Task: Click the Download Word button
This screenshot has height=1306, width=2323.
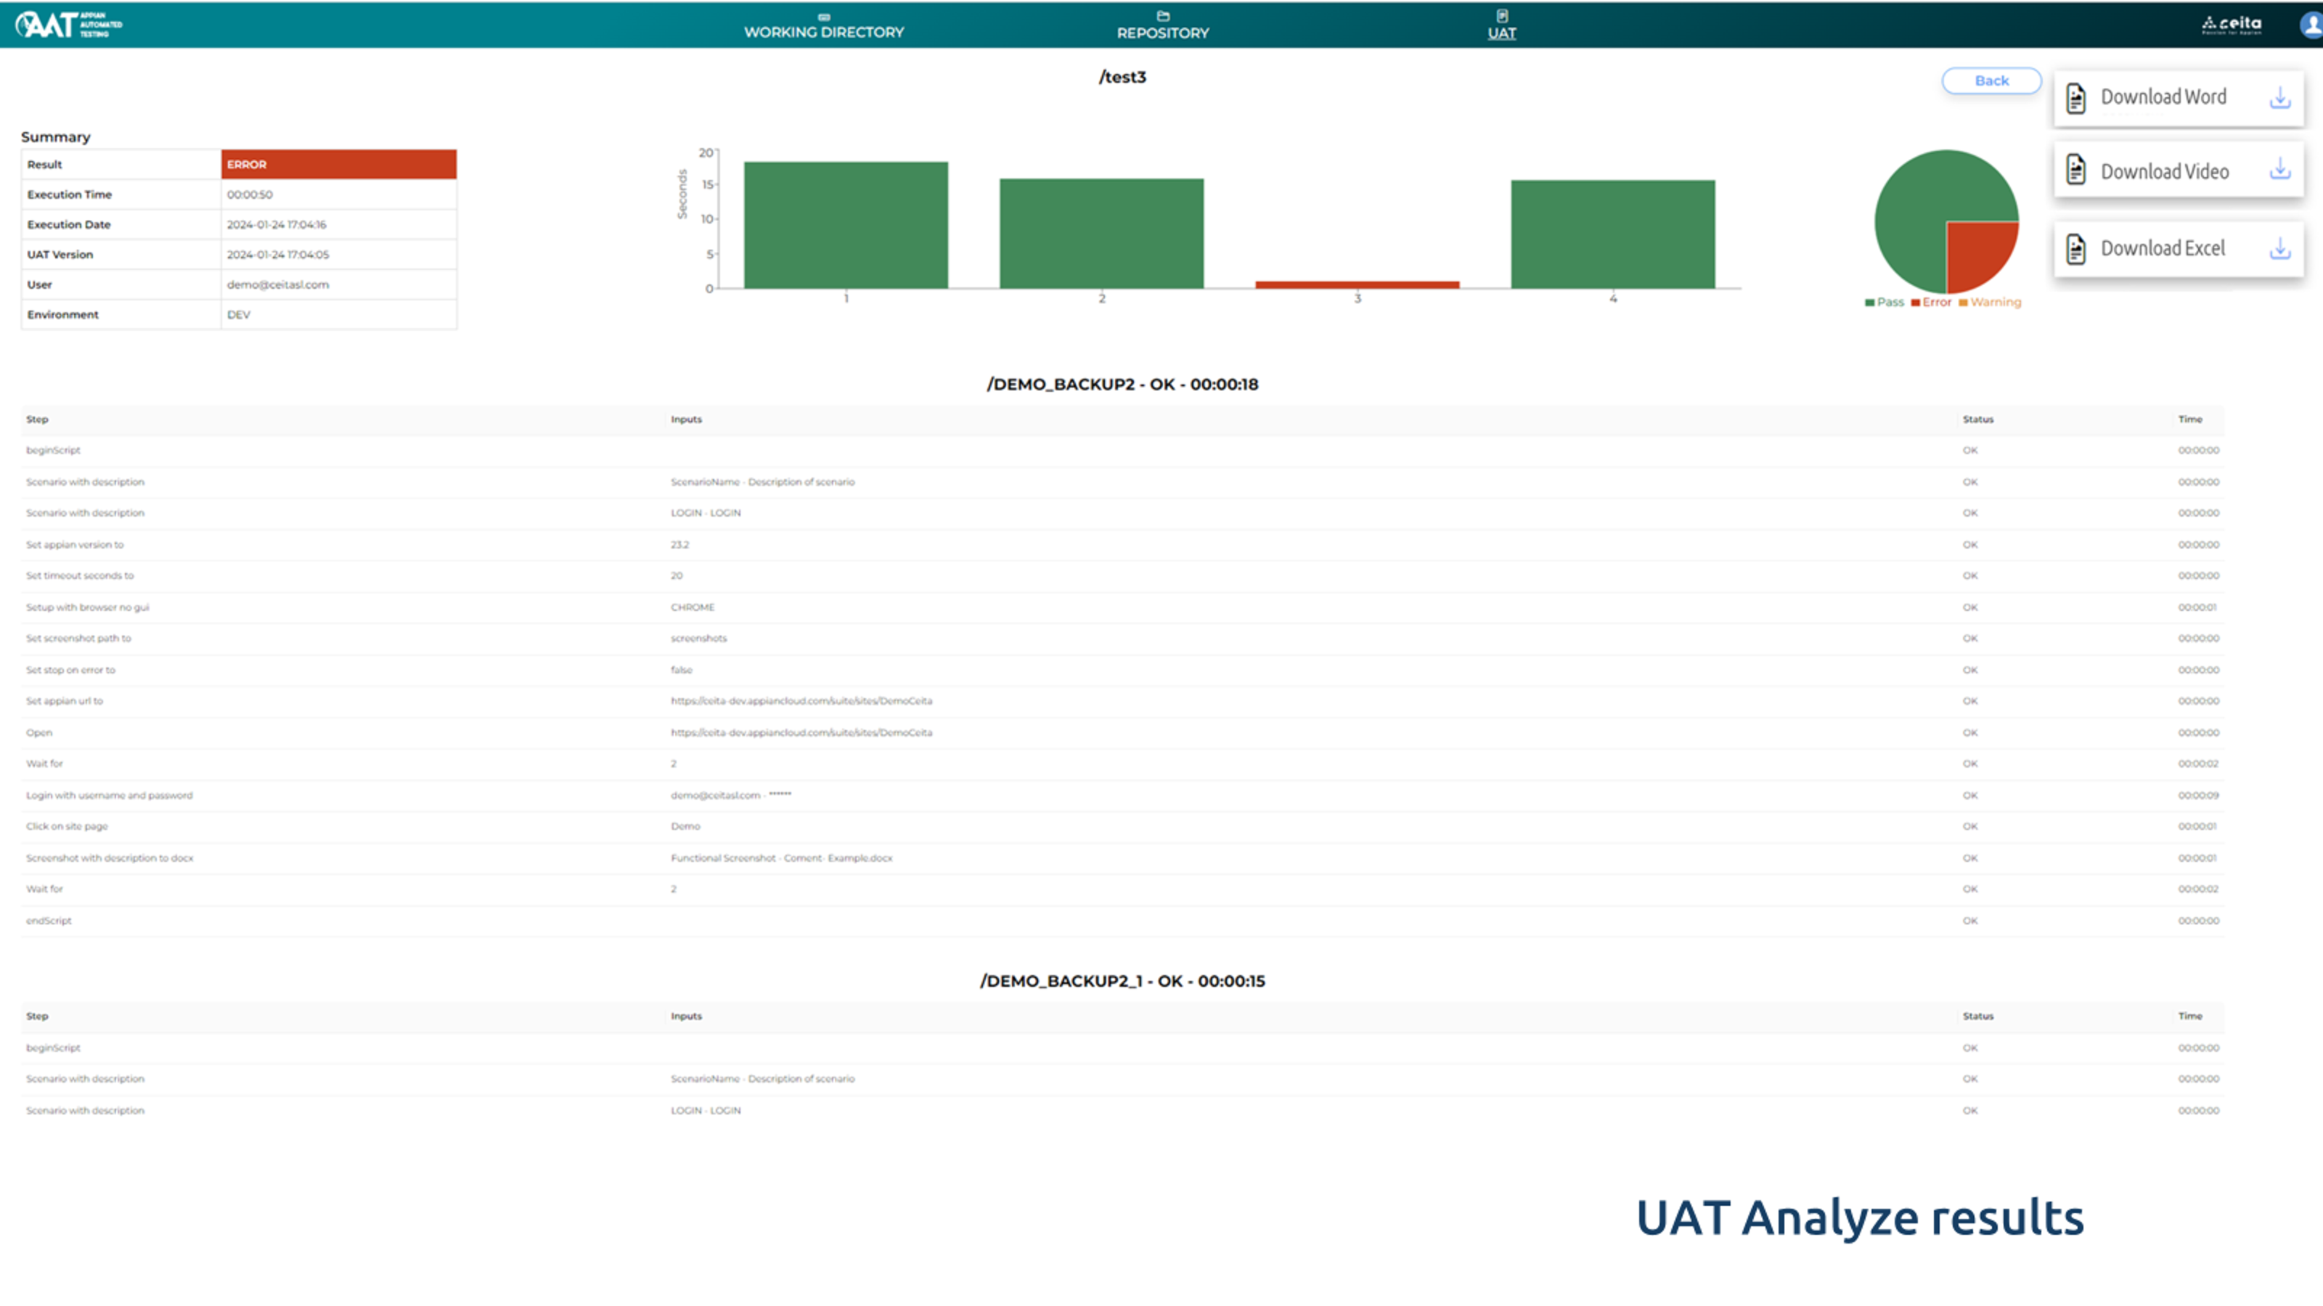Action: point(2179,97)
